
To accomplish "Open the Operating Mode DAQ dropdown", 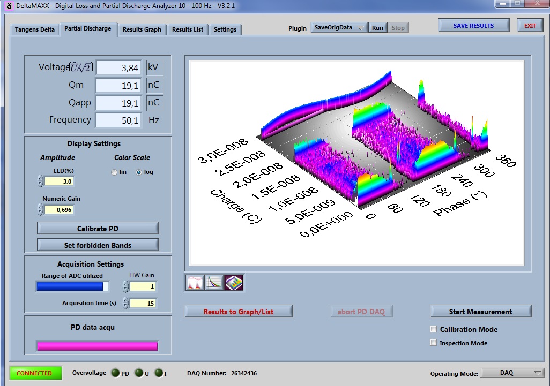I will 511,373.
